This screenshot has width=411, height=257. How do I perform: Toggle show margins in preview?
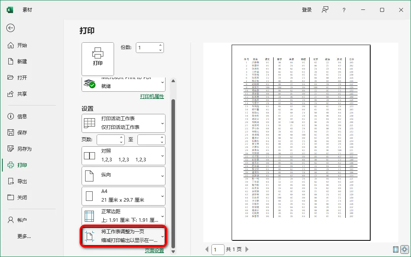[396, 249]
